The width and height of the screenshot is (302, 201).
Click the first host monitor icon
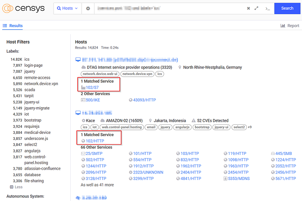78,59
